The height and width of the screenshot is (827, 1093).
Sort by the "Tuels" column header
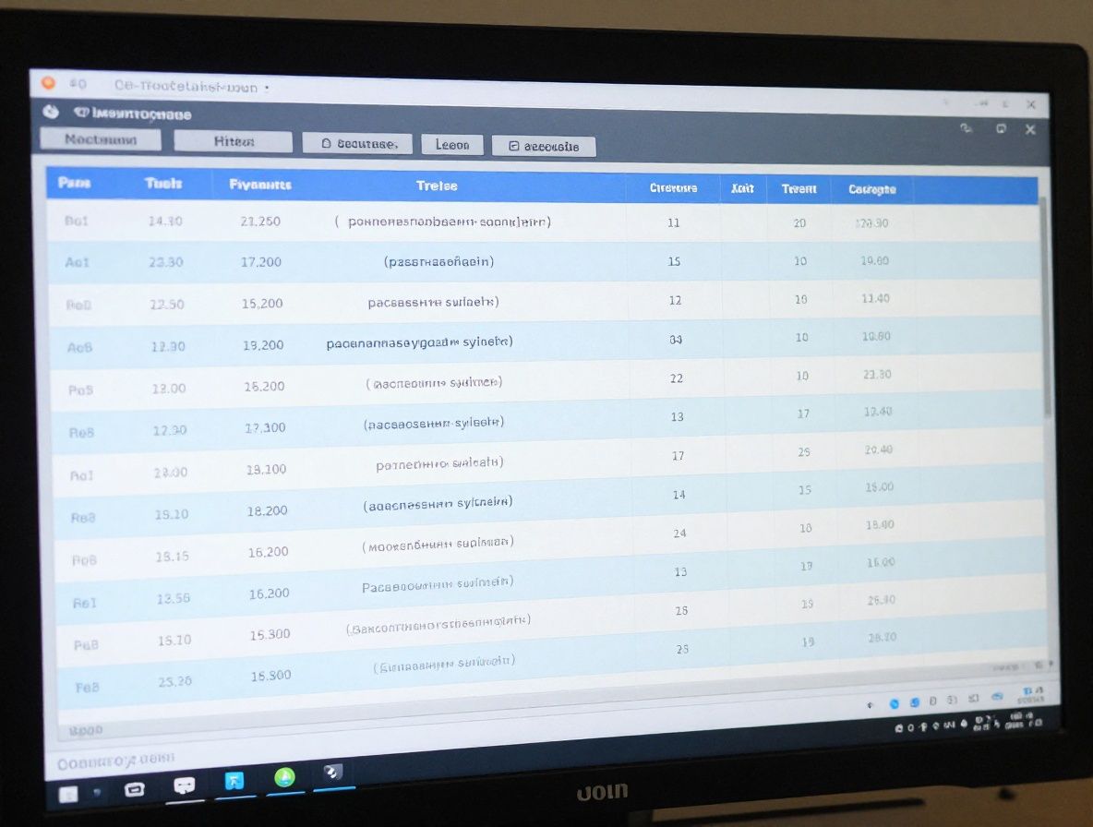pyautogui.click(x=163, y=184)
